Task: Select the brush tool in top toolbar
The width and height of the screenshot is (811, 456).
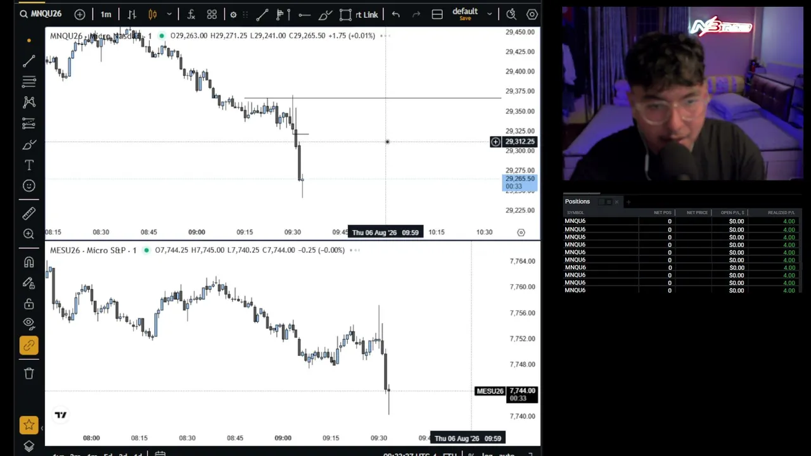Action: coord(325,14)
